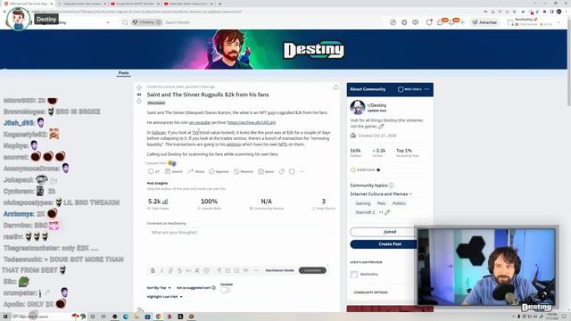Open the 'on youtube' link in post
This screenshot has width=571, height=321.
(x=200, y=123)
